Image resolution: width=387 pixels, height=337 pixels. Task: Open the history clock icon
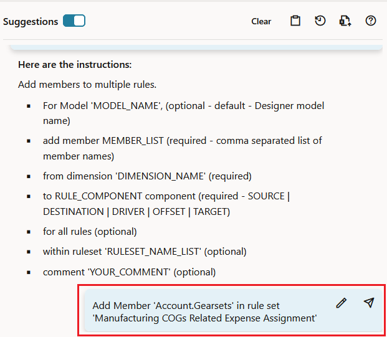(320, 21)
